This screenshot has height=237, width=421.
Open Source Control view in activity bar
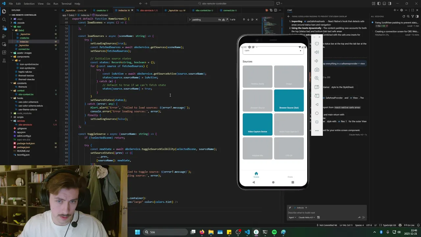pyautogui.click(x=4, y=28)
